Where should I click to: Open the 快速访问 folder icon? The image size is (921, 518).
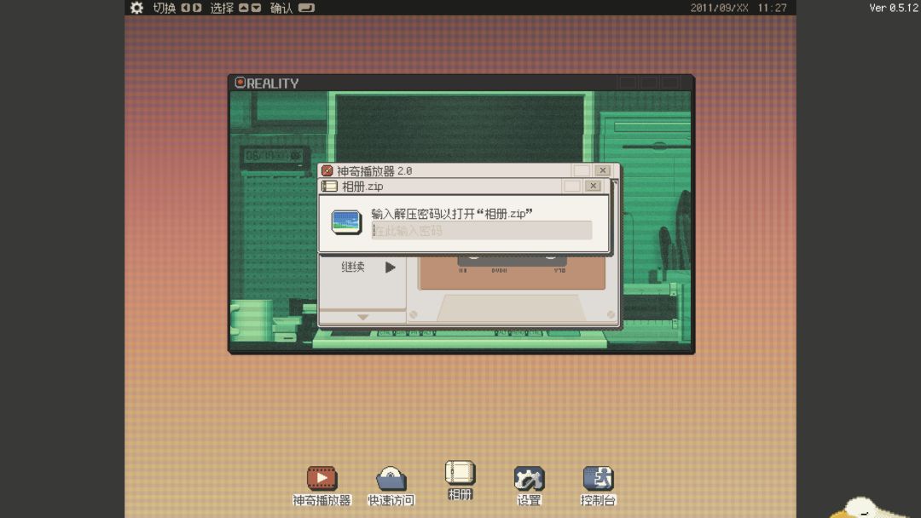(x=391, y=479)
